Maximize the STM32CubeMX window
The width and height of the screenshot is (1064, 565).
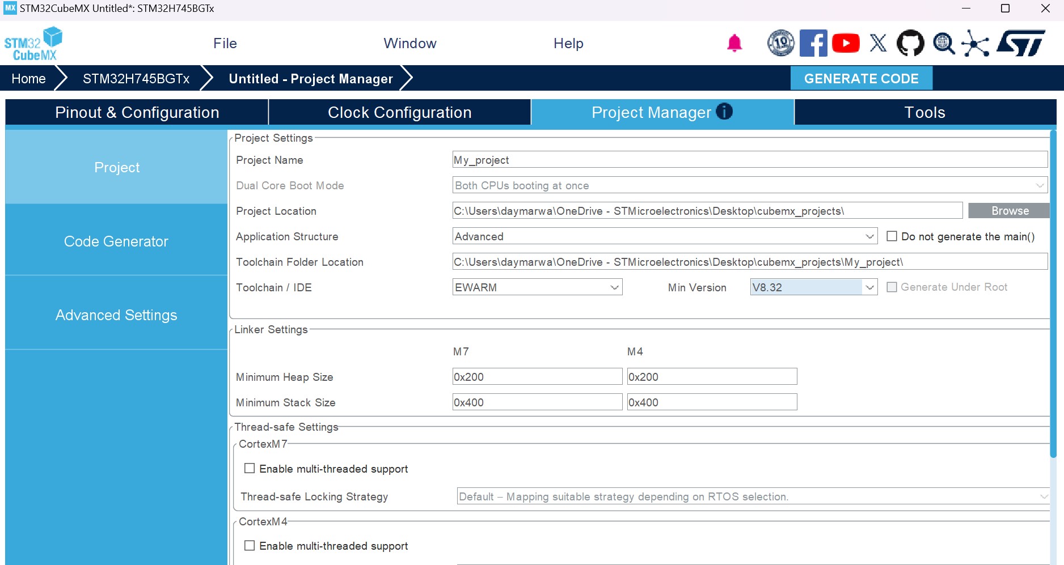(x=1005, y=9)
